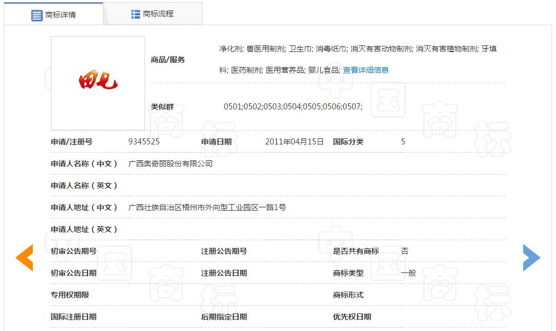
Task: Click the application date 2011年04月15日
Action: (x=294, y=142)
